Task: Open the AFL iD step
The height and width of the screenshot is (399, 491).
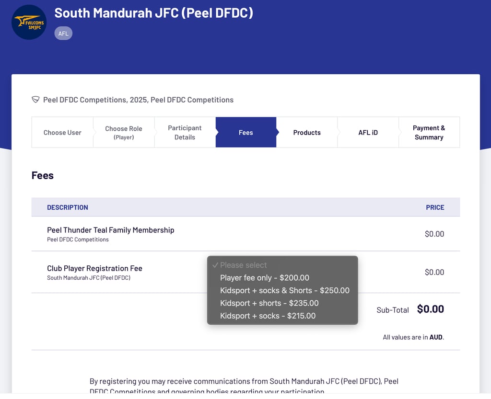Action: tap(368, 133)
